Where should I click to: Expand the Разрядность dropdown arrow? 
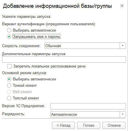click(x=123, y=114)
